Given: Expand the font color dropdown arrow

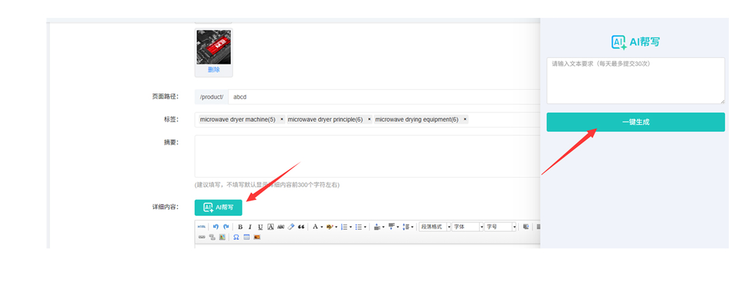Looking at the screenshot, I should (322, 227).
